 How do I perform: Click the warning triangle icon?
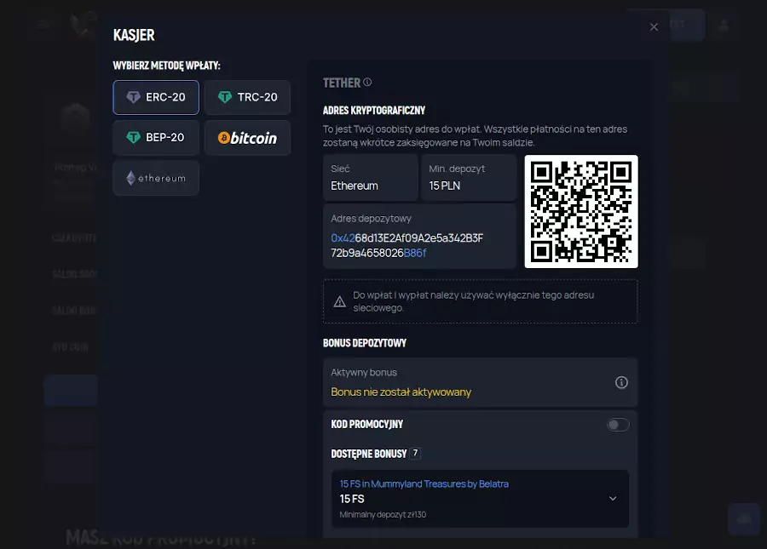tap(339, 301)
